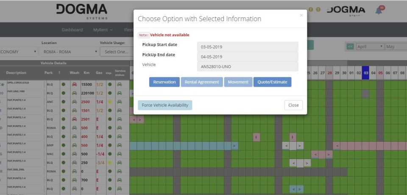Click the Vehicle field showing AN528010-UNO
This screenshot has width=407, height=195.
pyautogui.click(x=248, y=66)
